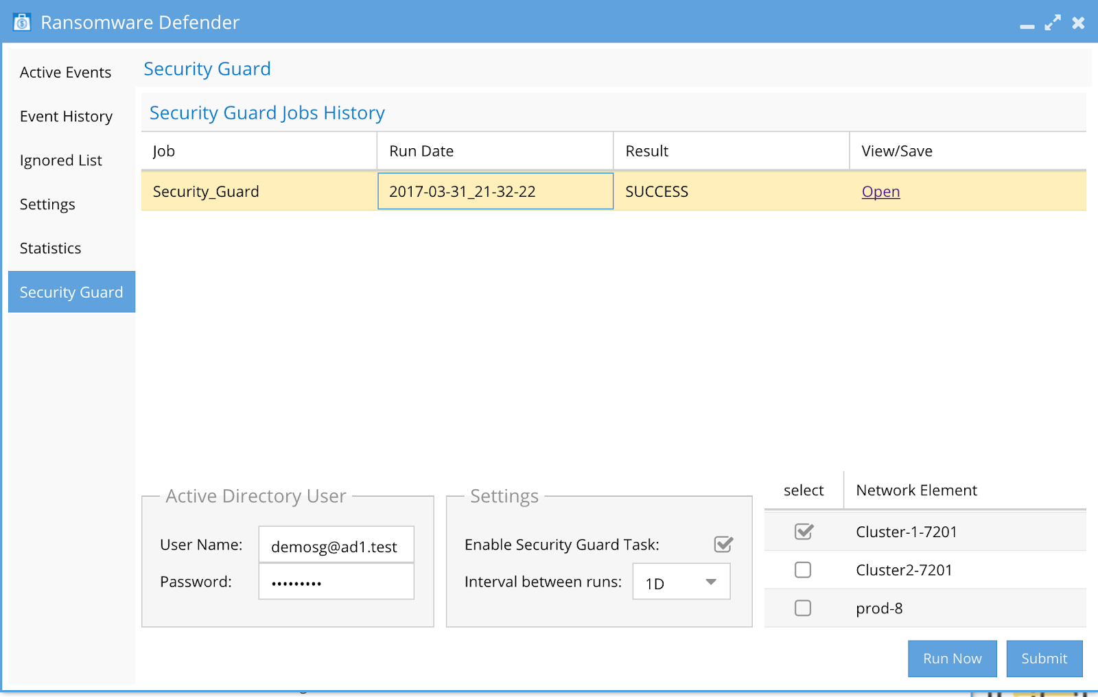
Task: Click the Password input field
Action: [x=336, y=582]
